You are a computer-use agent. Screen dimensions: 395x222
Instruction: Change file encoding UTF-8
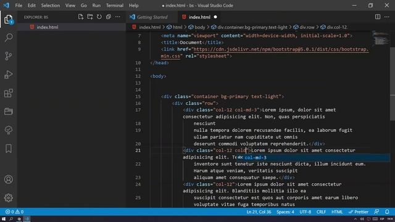305,212
